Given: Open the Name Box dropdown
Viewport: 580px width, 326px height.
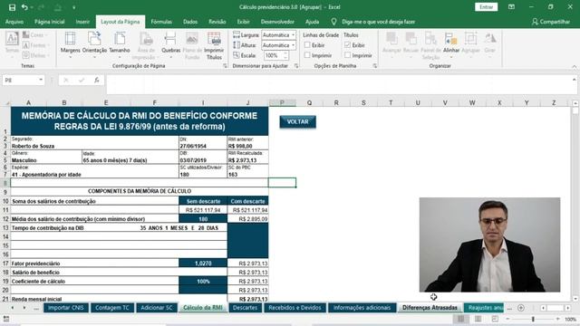Looking at the screenshot, I should pyautogui.click(x=41, y=80).
